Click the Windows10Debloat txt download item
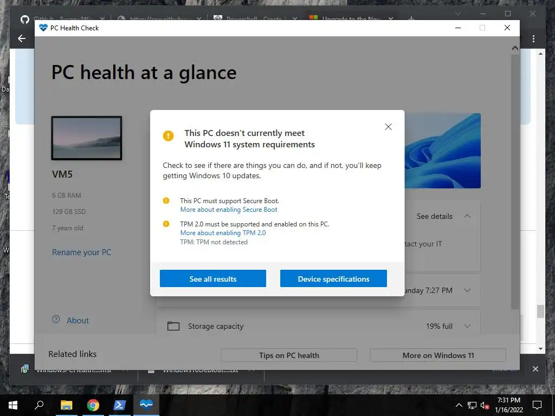Screen dimensions: 555x416 pos(200,370)
